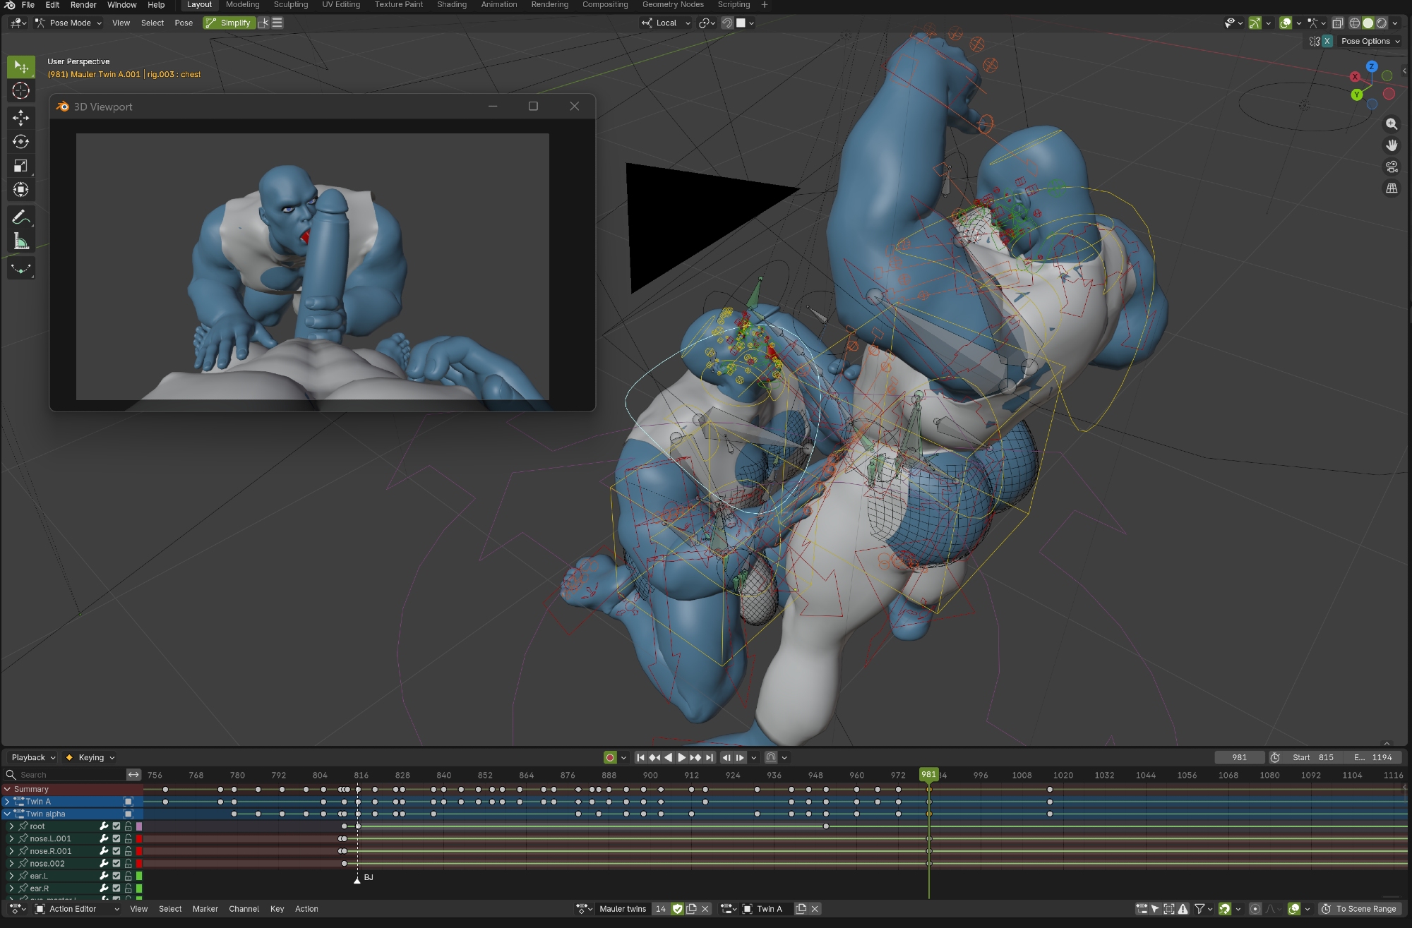This screenshot has height=928, width=1412.
Task: Select the Scale tool
Action: pos(20,166)
